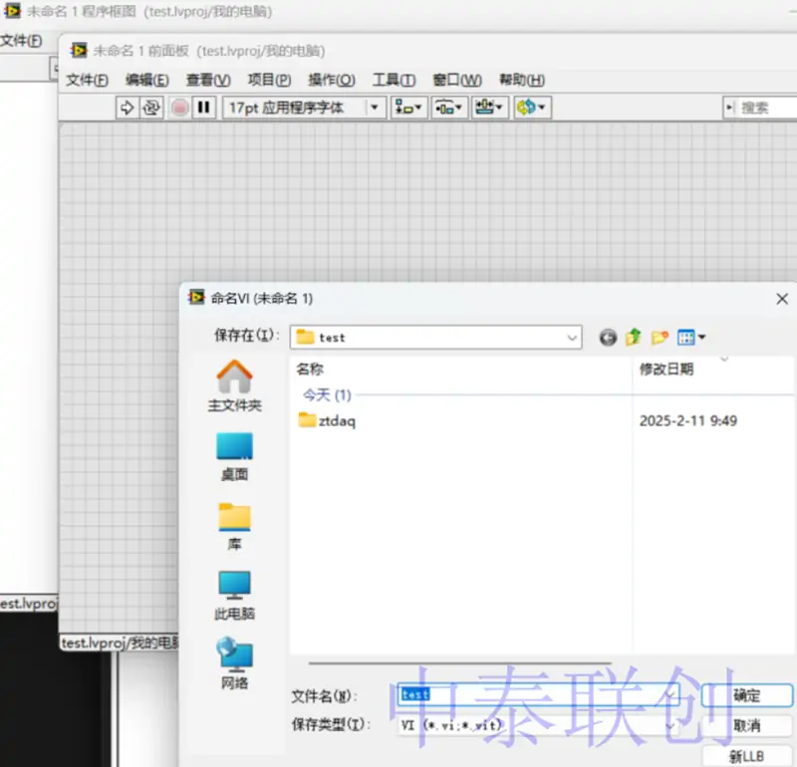The height and width of the screenshot is (767, 797).
Task: Click the Run arrow toolbar icon
Action: [127, 108]
